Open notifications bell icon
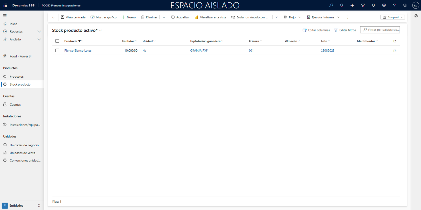The image size is (421, 210). [x=373, y=6]
